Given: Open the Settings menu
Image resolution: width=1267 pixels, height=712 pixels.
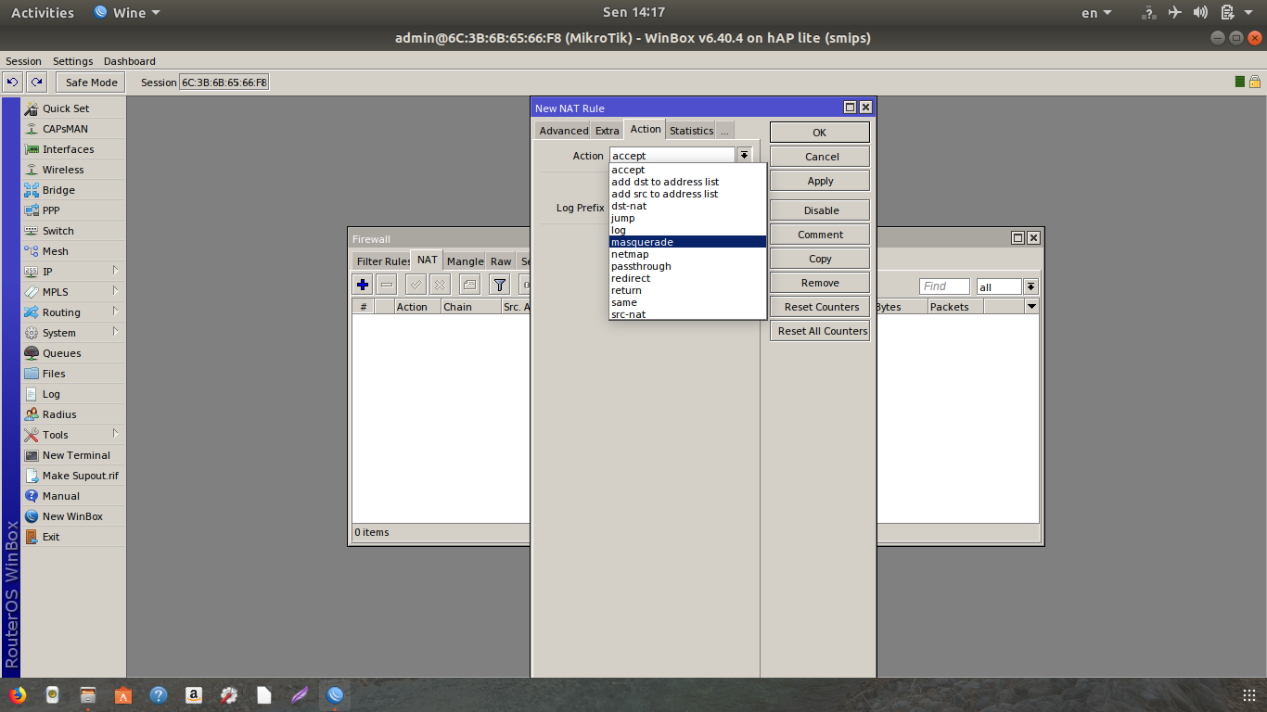Looking at the screenshot, I should pos(73,61).
